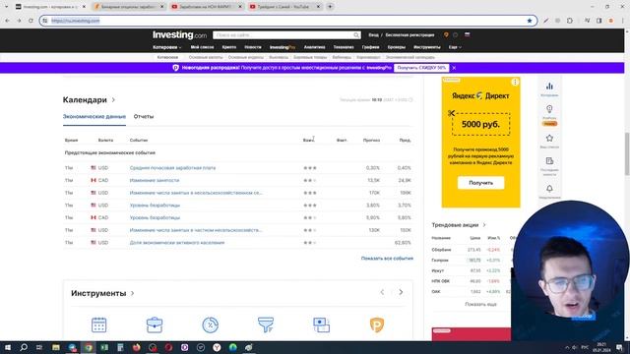Viewport: 630px width, 354px height.
Task: Open the funnel filter tool icon
Action: 266,324
